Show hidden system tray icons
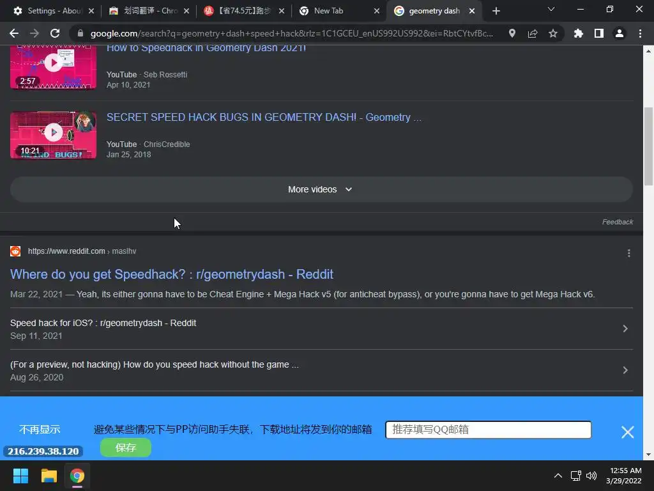654x491 pixels. click(x=558, y=476)
